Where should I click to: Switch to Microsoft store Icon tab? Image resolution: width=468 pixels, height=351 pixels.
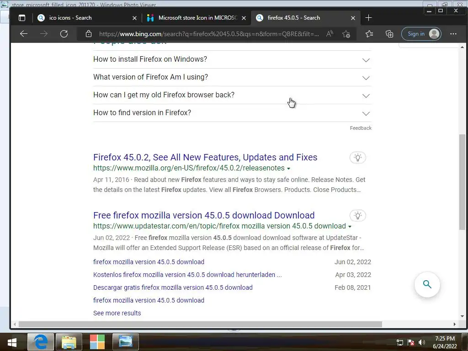coord(196,18)
